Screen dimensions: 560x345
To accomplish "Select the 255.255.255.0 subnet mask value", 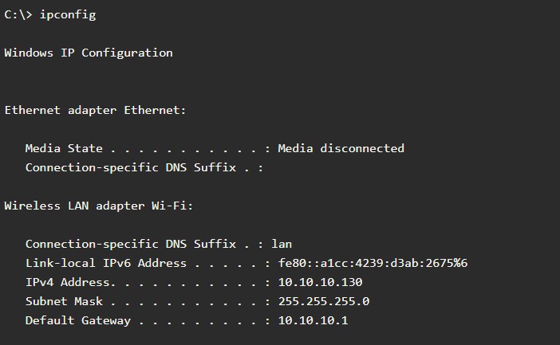I will [x=323, y=301].
